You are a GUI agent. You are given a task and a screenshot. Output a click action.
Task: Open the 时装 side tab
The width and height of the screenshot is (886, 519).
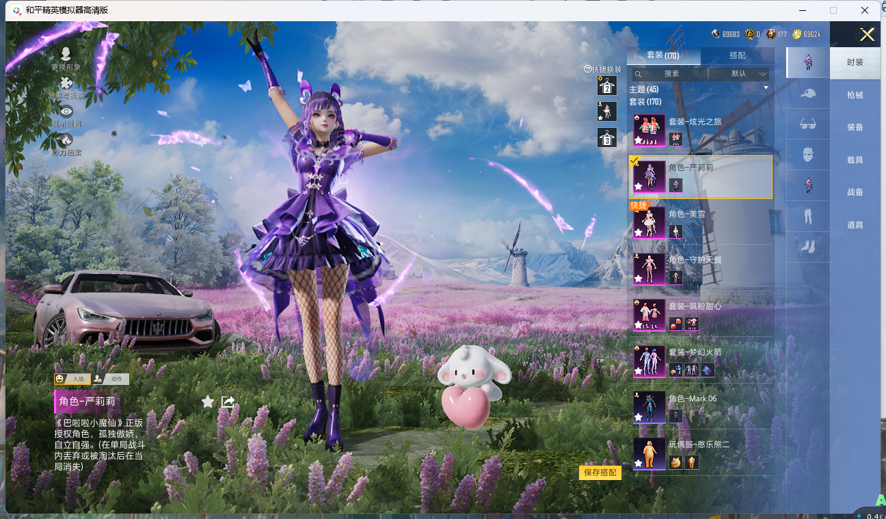(x=855, y=62)
